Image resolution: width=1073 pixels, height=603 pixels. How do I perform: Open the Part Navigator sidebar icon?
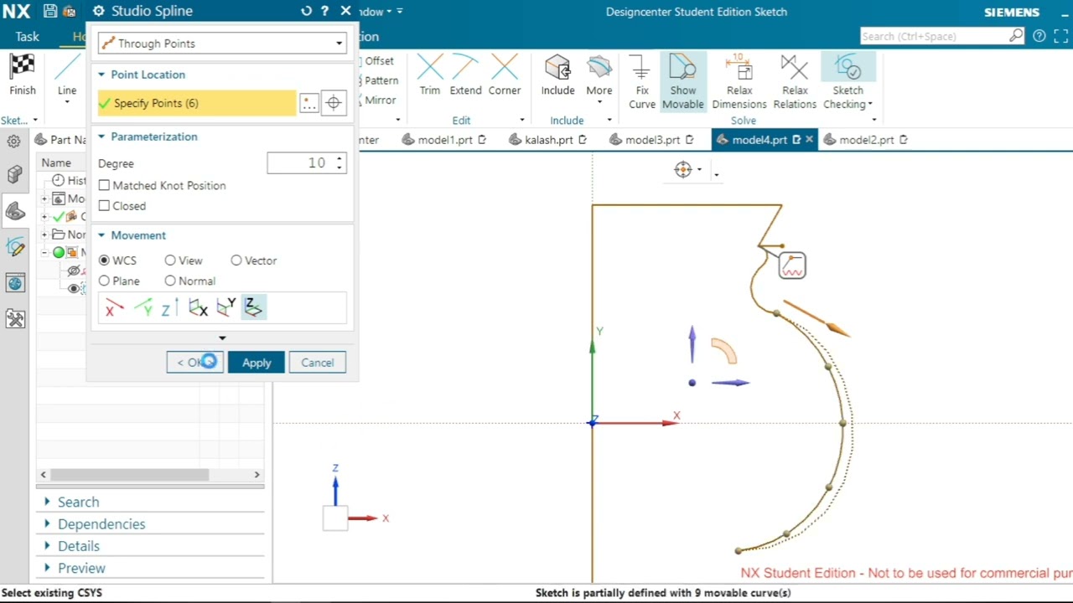coord(15,210)
